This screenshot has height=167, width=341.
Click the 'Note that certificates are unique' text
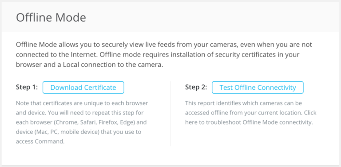coord(82,122)
